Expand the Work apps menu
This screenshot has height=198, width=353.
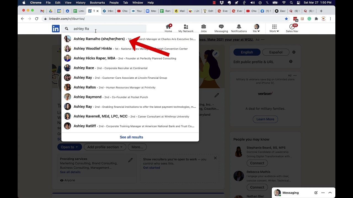274,28
